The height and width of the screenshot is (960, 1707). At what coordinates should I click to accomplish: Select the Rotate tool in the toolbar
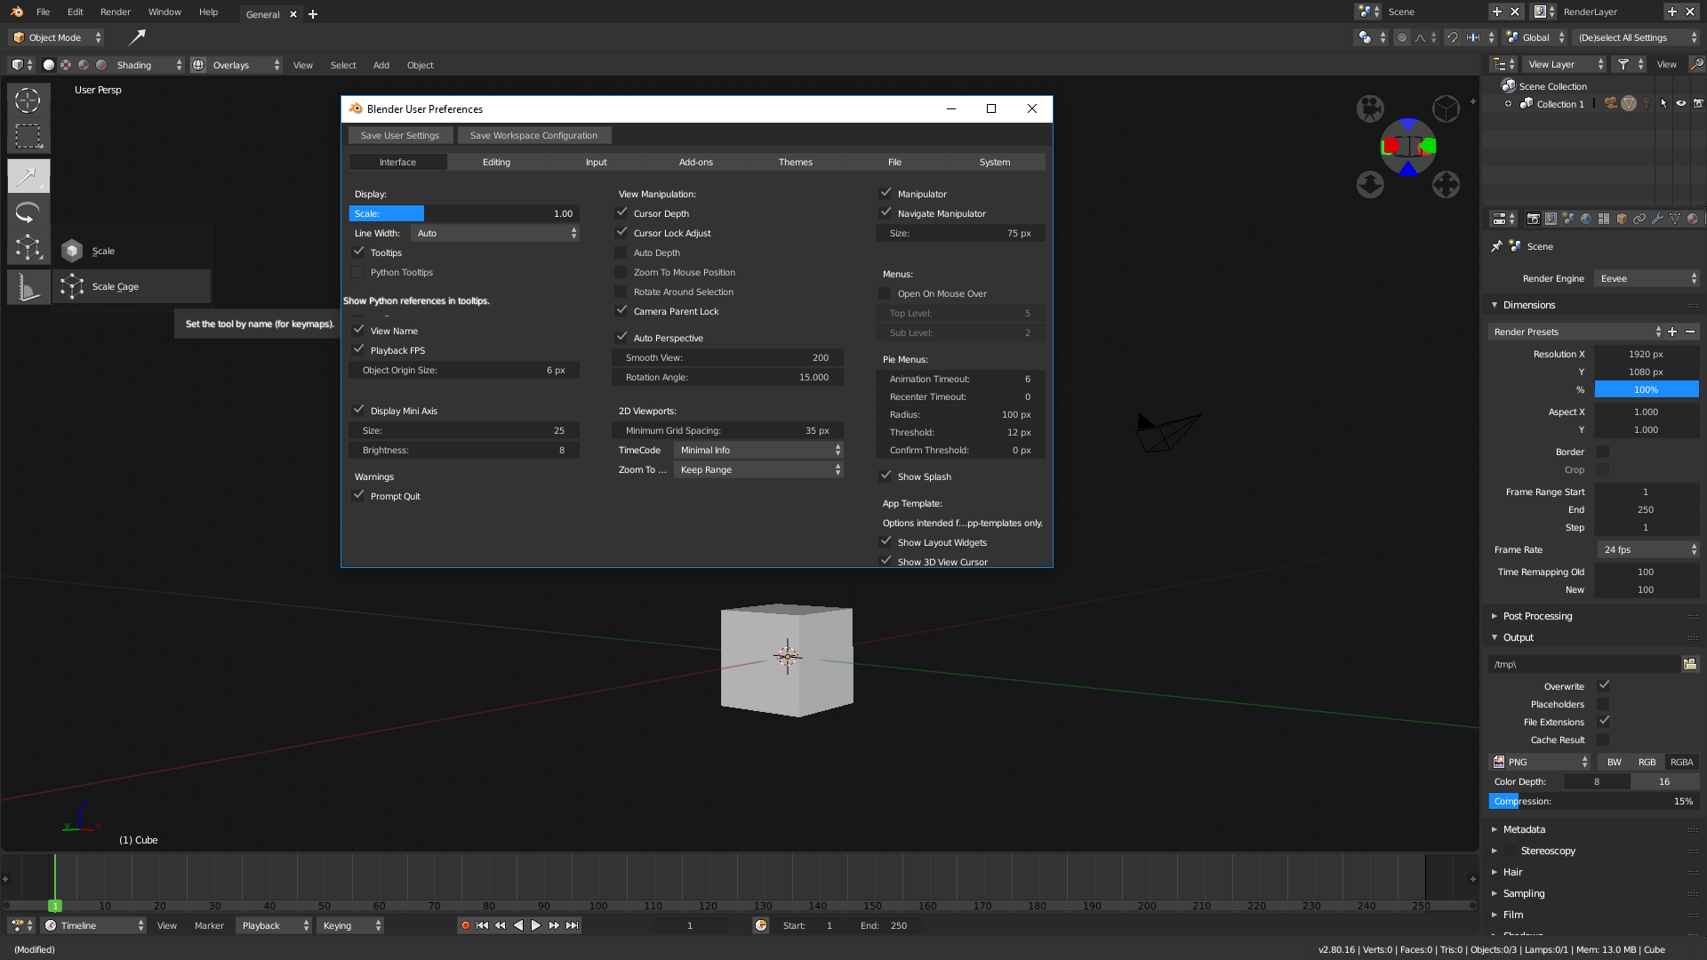coord(28,212)
